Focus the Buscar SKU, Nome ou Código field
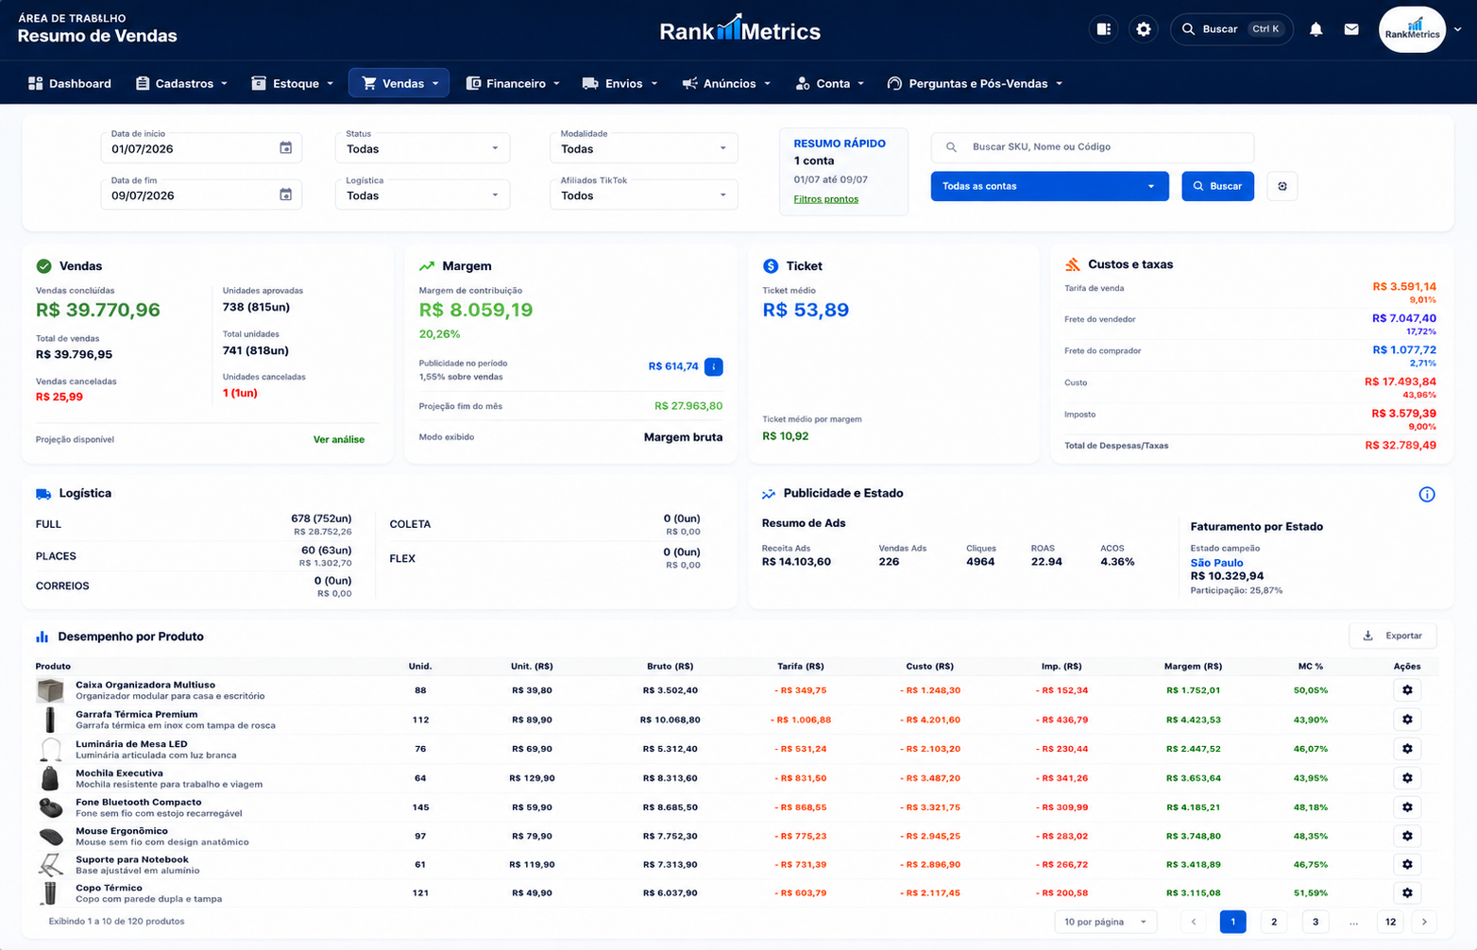1477x950 pixels. (1093, 147)
